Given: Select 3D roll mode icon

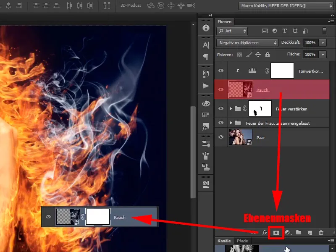Looking at the screenshot, I should tap(161, 5).
